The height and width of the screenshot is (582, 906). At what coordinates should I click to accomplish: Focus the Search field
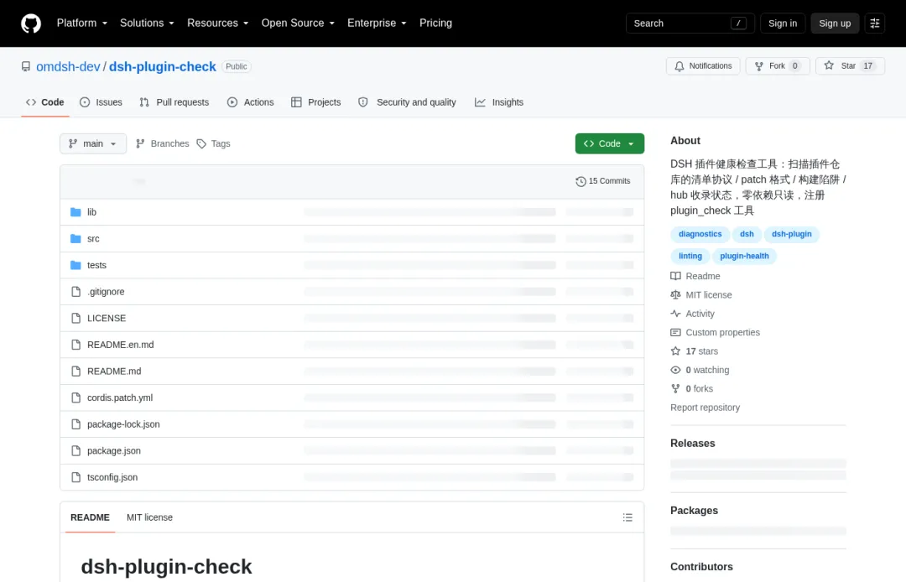(690, 23)
